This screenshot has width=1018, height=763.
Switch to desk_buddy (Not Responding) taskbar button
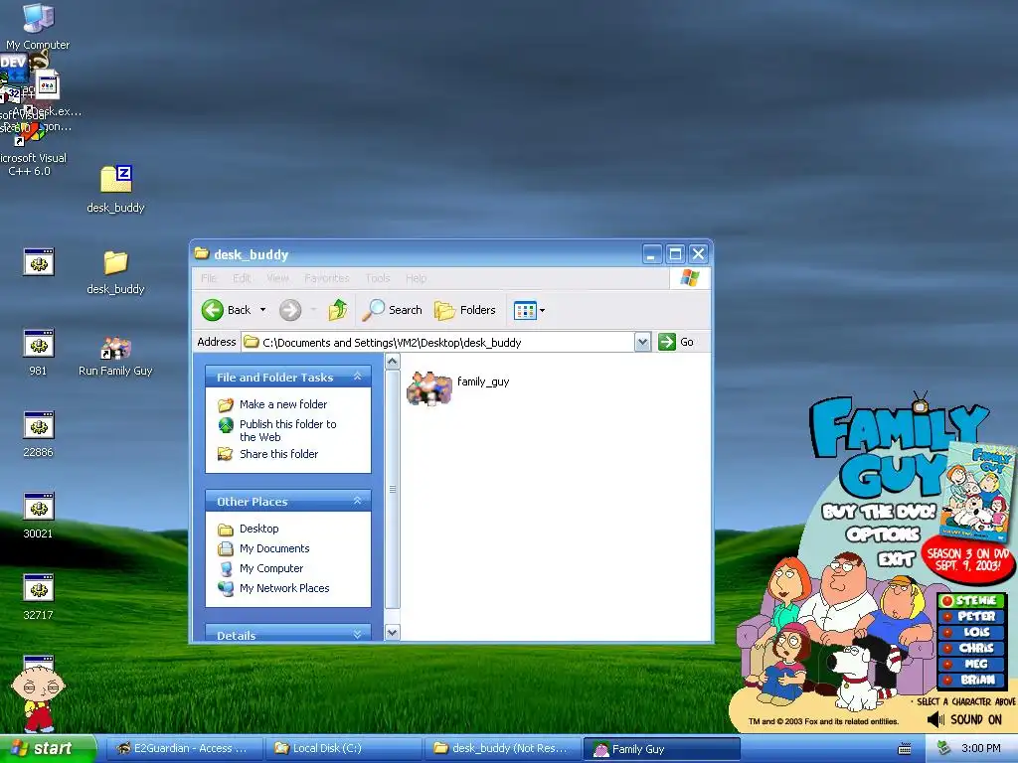502,748
